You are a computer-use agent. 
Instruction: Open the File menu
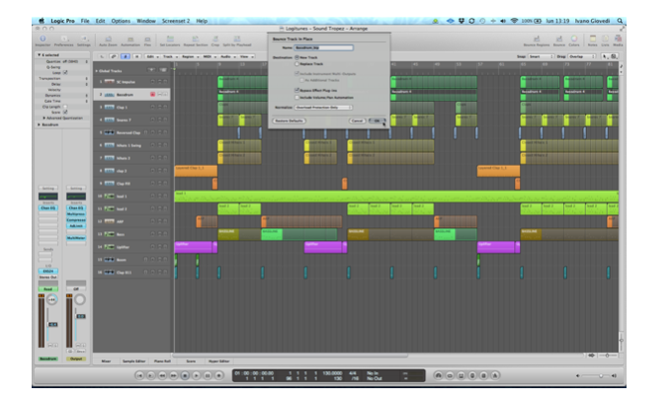[85, 21]
